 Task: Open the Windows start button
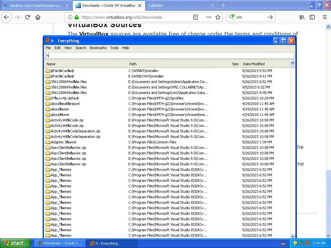(x=16, y=243)
